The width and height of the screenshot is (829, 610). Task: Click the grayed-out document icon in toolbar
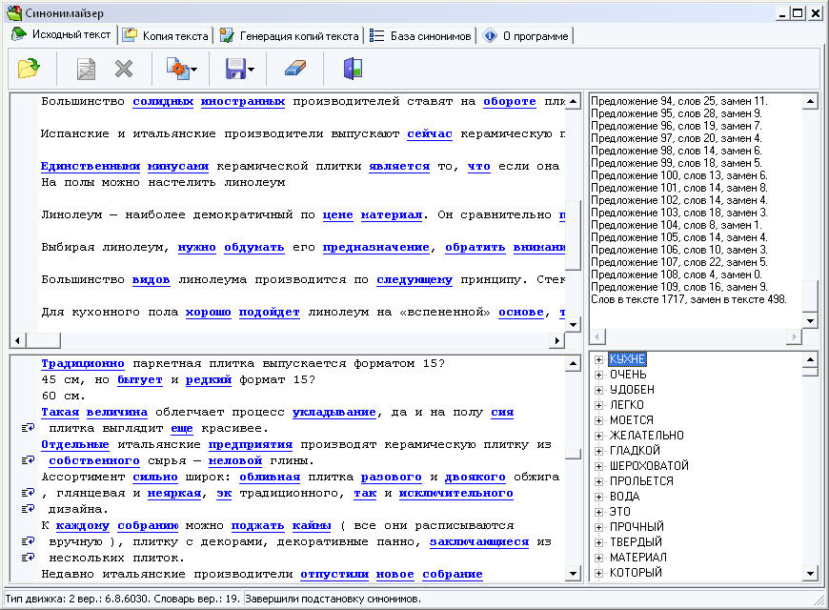[x=86, y=68]
